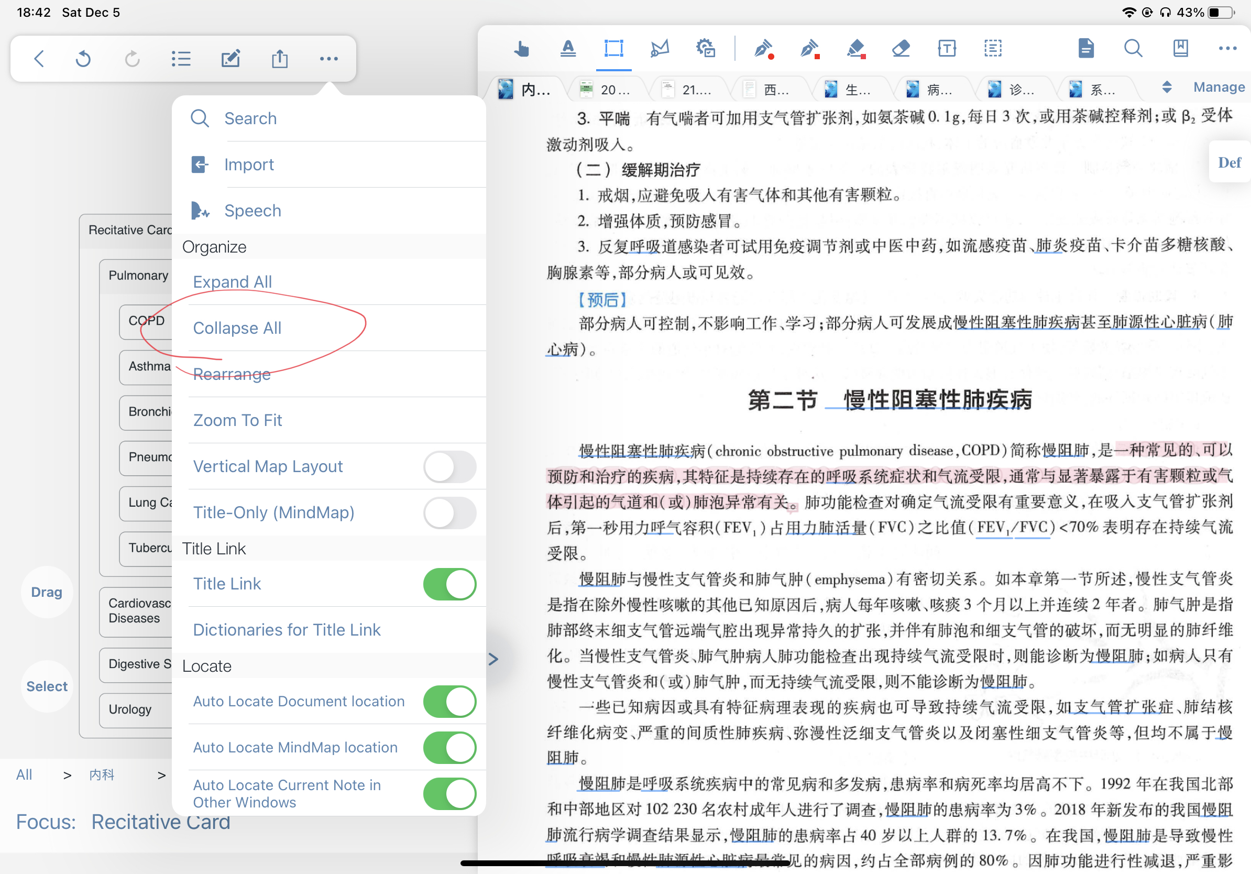Select the text box tool

[x=947, y=49]
